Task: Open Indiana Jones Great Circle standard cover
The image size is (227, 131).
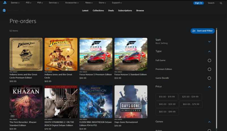Action: click(61, 54)
